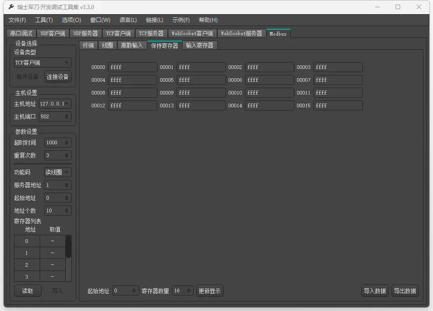This screenshot has height=311, width=433.
Task: Click the 导入数据 button
Action: 375,291
